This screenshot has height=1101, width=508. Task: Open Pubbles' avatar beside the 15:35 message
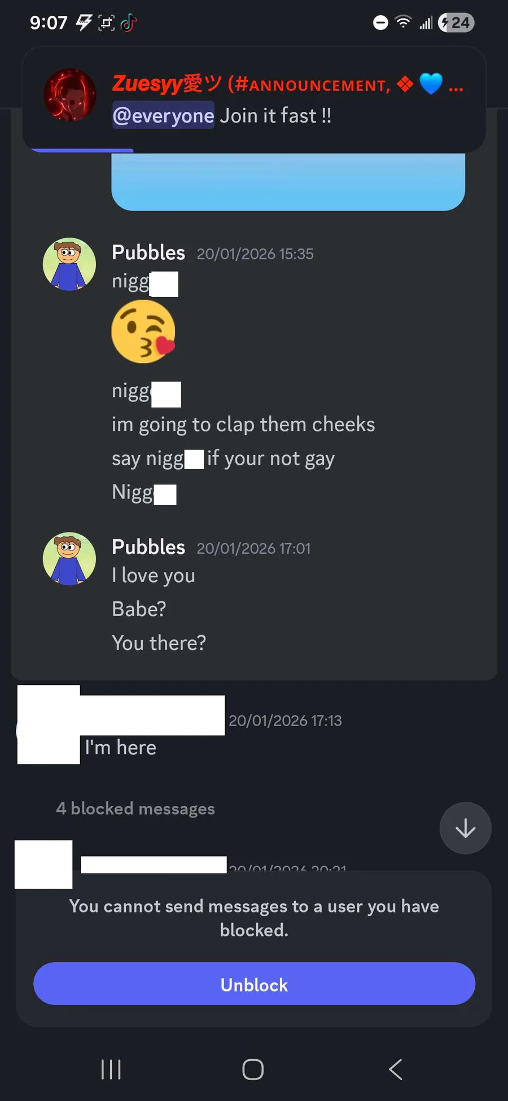coord(69,264)
